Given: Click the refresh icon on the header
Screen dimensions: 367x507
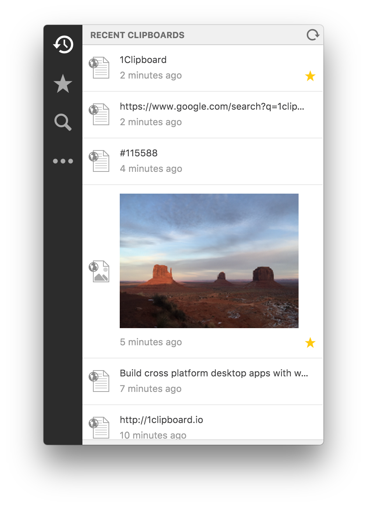Looking at the screenshot, I should [x=313, y=35].
